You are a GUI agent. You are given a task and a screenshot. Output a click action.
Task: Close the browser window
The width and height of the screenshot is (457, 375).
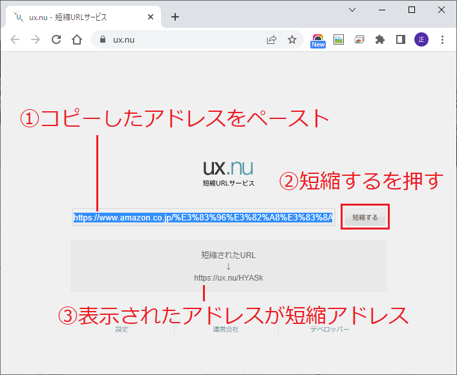coord(441,10)
